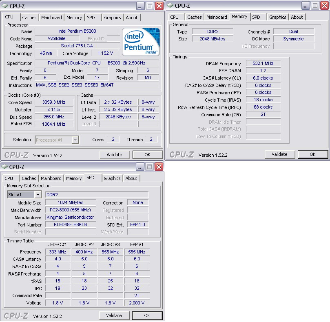This screenshot has height=322, width=330.
Task: Open Graphics tab in the CPU window
Action: (113, 18)
